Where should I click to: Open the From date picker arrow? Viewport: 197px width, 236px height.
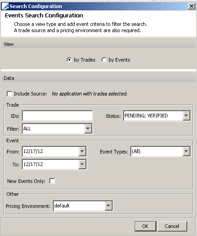(x=82, y=151)
